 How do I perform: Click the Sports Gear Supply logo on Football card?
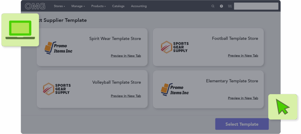click(175, 47)
